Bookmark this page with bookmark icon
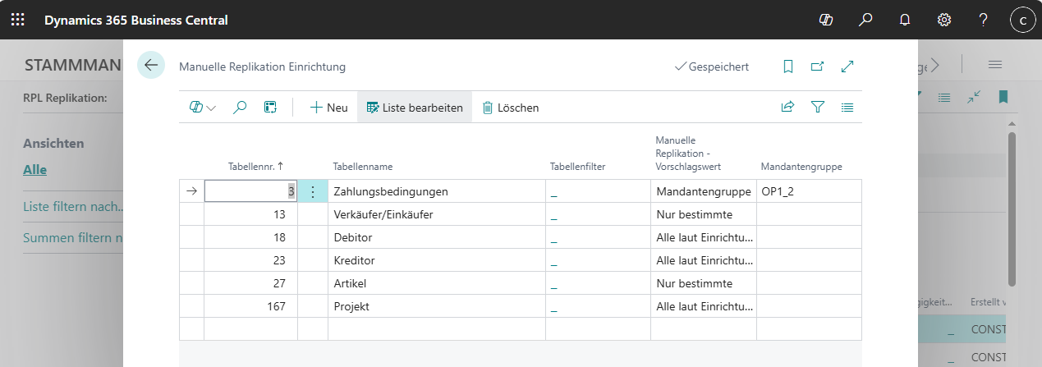Screen dimensions: 1042x367 coord(788,67)
